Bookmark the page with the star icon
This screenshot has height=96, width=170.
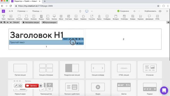click(x=158, y=6)
